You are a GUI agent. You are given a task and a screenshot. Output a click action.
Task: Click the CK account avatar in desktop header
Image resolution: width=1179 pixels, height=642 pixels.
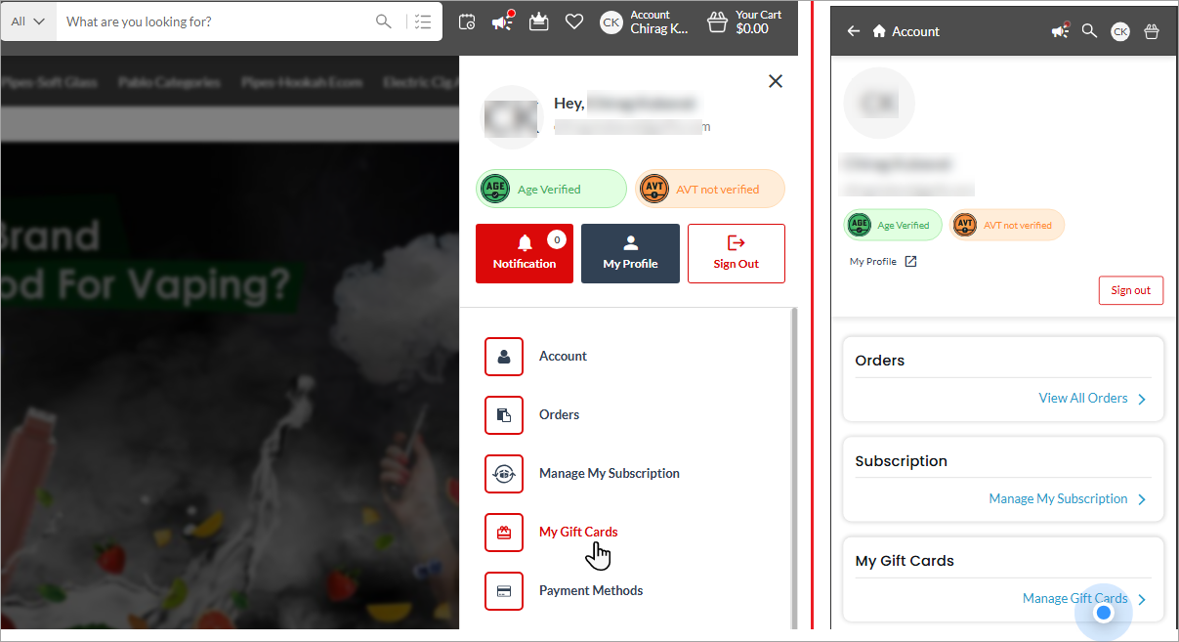tap(611, 21)
